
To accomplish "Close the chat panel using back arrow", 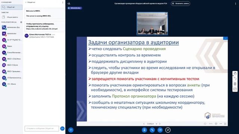I will point(26,2).
